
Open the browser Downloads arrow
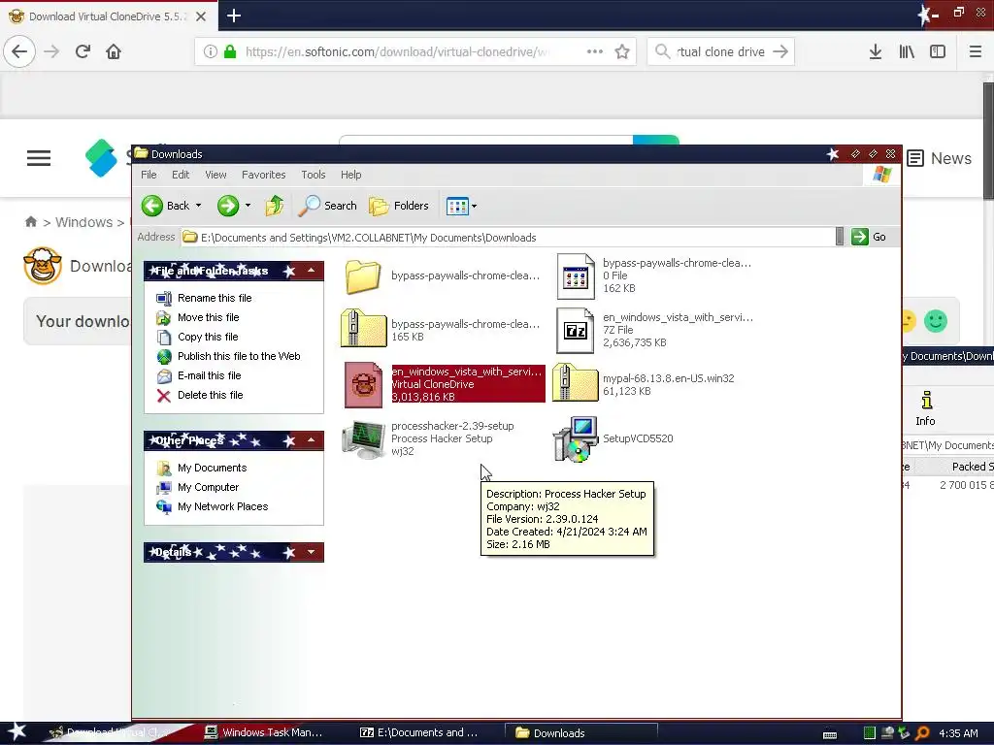(x=876, y=52)
